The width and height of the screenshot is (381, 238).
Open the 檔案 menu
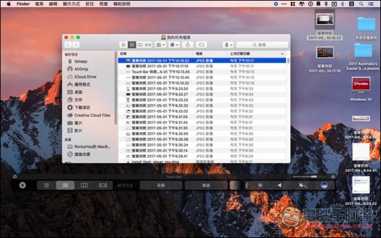39,4
